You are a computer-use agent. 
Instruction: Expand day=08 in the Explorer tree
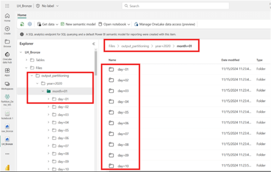[x=48, y=154]
